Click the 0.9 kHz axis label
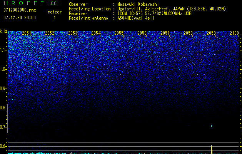Screen dimensions: 242x154 click(3, 89)
